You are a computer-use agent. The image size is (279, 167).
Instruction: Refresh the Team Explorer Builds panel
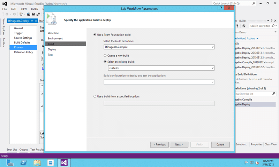tap(244, 26)
